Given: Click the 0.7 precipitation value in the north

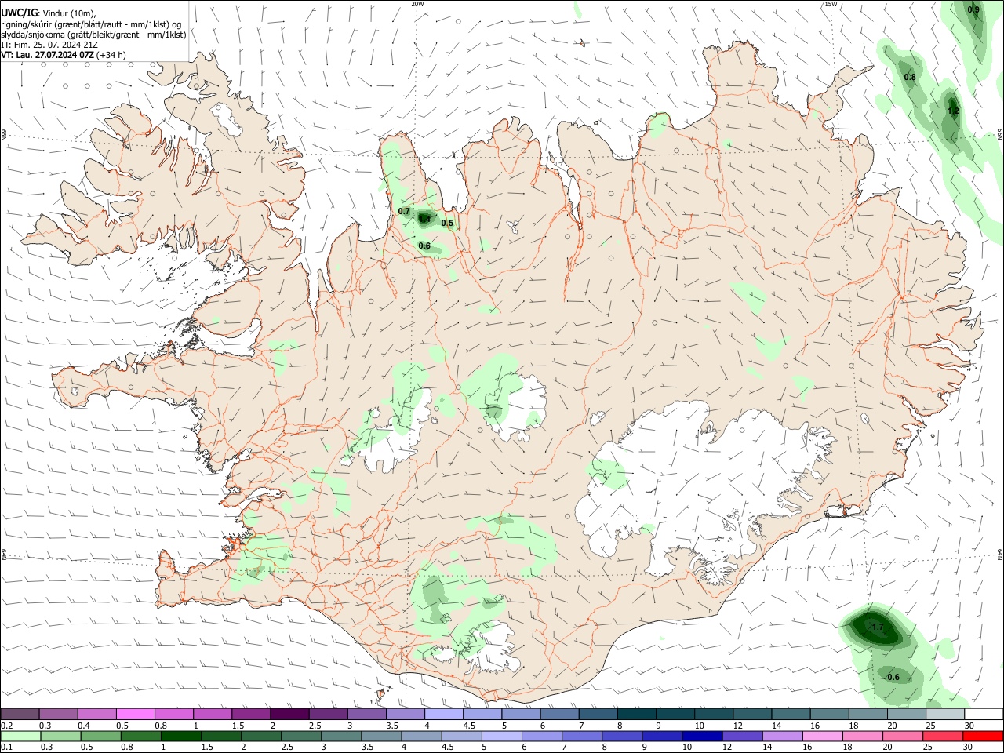Looking at the screenshot, I should tap(404, 212).
